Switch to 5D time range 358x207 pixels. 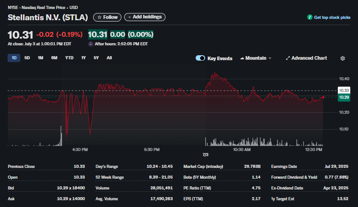click(27, 58)
